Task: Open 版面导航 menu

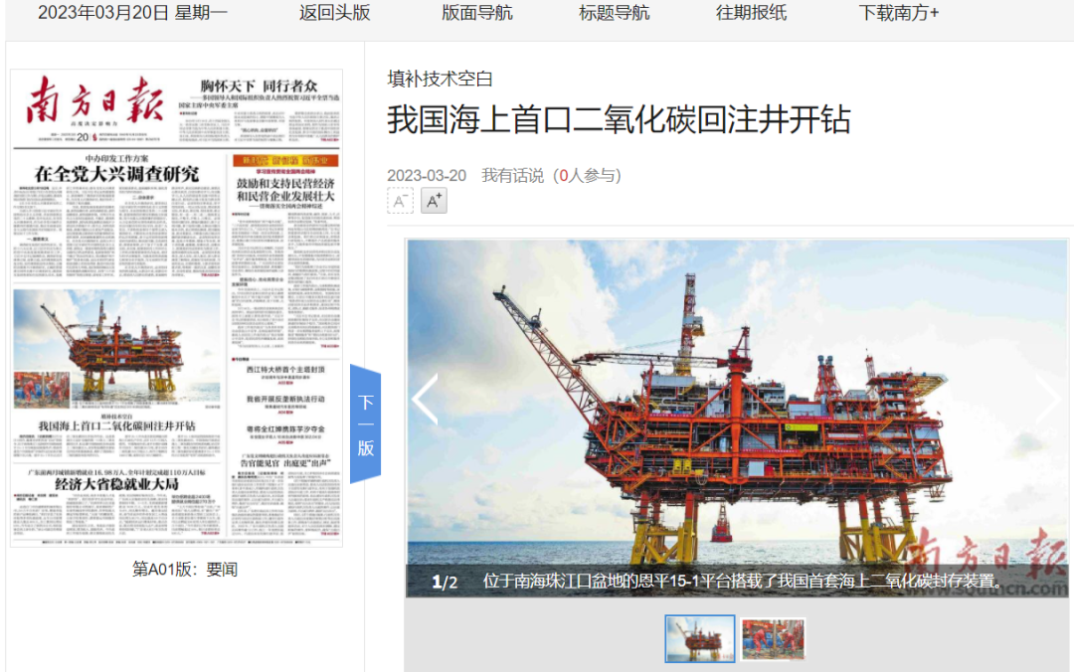Action: 477,13
